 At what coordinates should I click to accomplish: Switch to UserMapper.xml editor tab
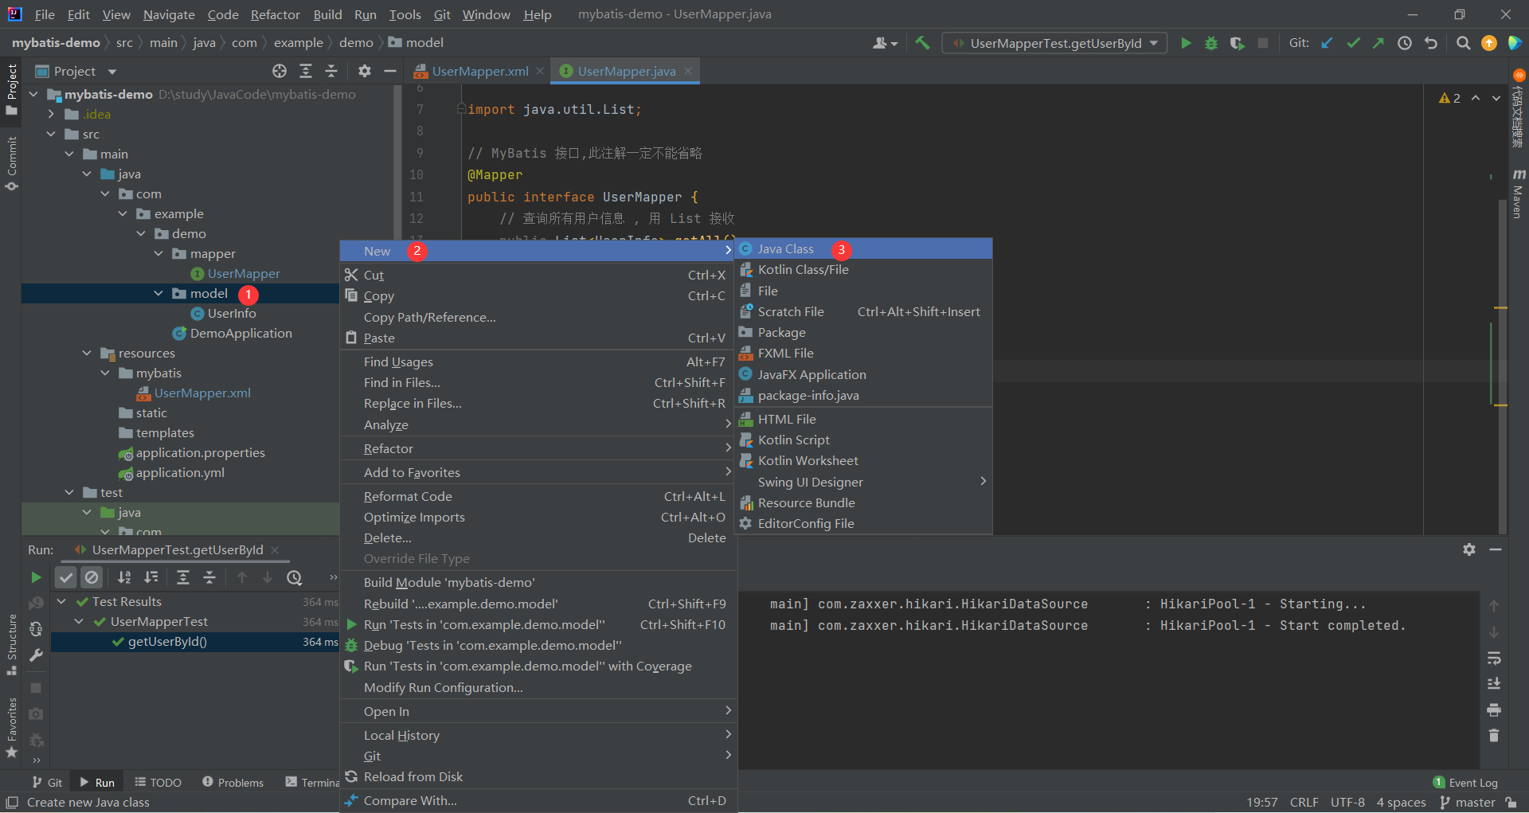point(479,71)
